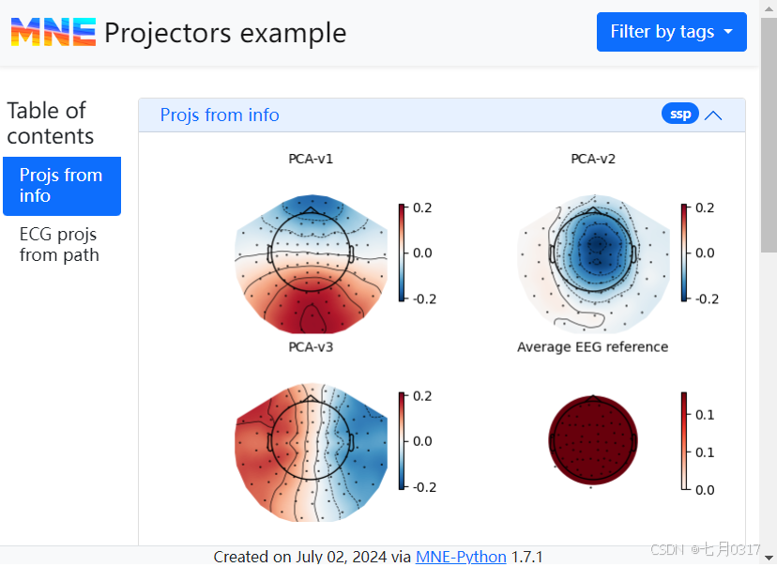This screenshot has height=567, width=777.
Task: Click the caret arrow on Filter by tags
Action: [727, 32]
